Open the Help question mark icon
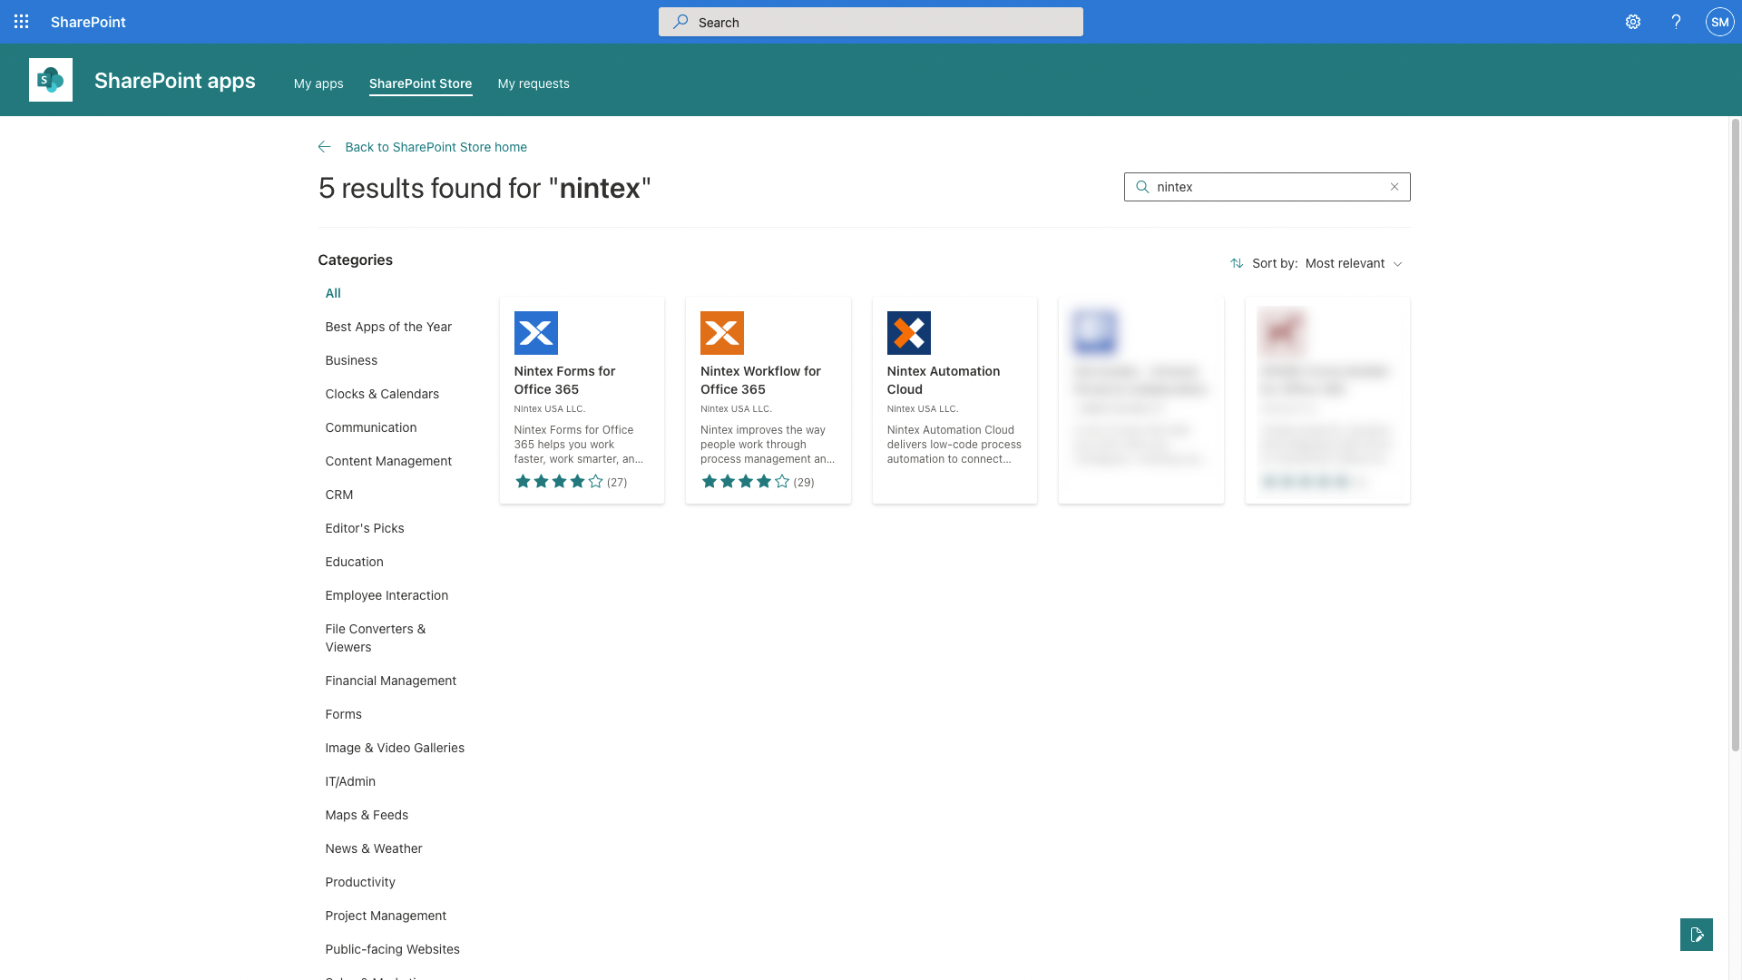 (x=1676, y=22)
